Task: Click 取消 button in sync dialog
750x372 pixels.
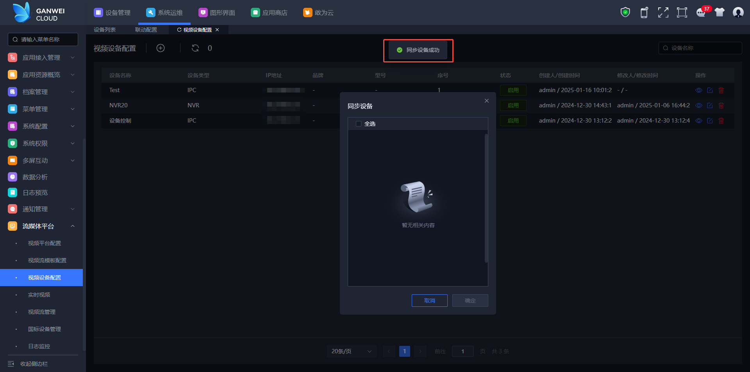Action: (430, 301)
